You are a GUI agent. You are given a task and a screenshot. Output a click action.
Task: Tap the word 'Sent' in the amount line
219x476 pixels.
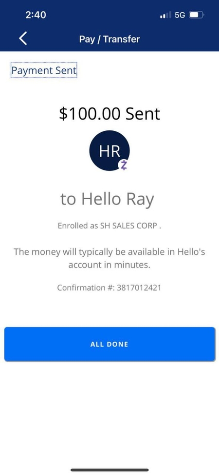coord(143,114)
